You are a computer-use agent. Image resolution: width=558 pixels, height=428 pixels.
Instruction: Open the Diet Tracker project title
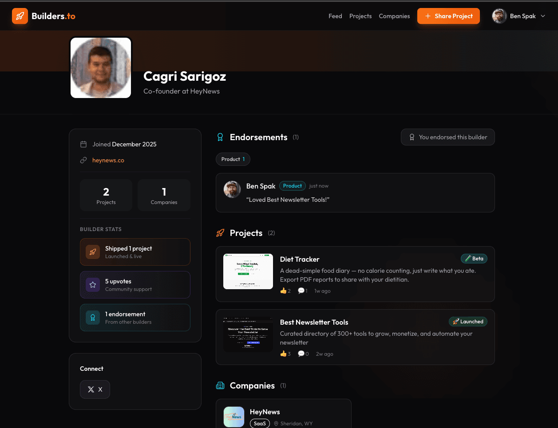point(300,259)
